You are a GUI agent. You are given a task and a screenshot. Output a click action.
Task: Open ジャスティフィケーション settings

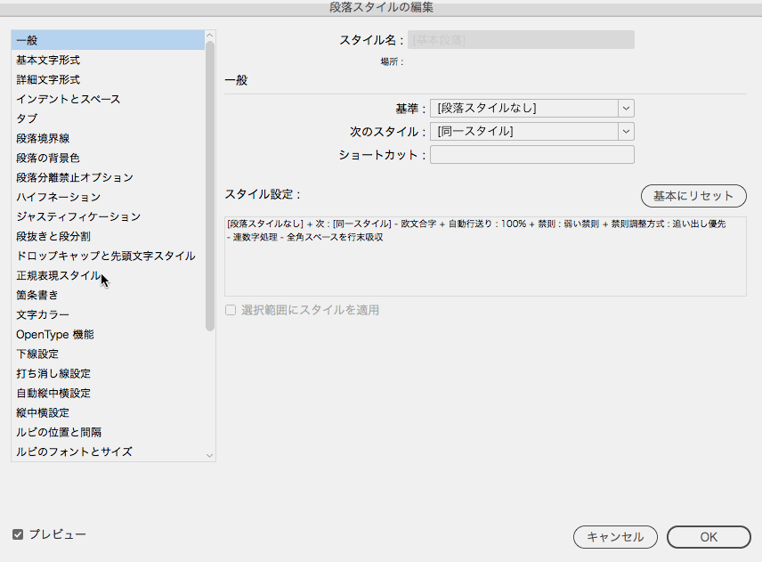[108, 216]
